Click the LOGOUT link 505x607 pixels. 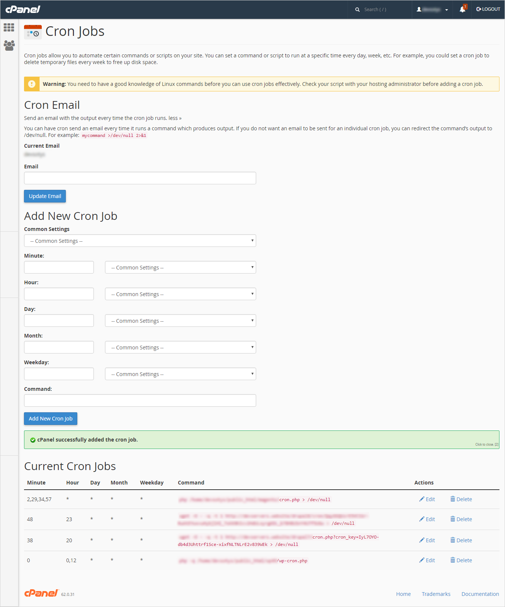point(488,9)
